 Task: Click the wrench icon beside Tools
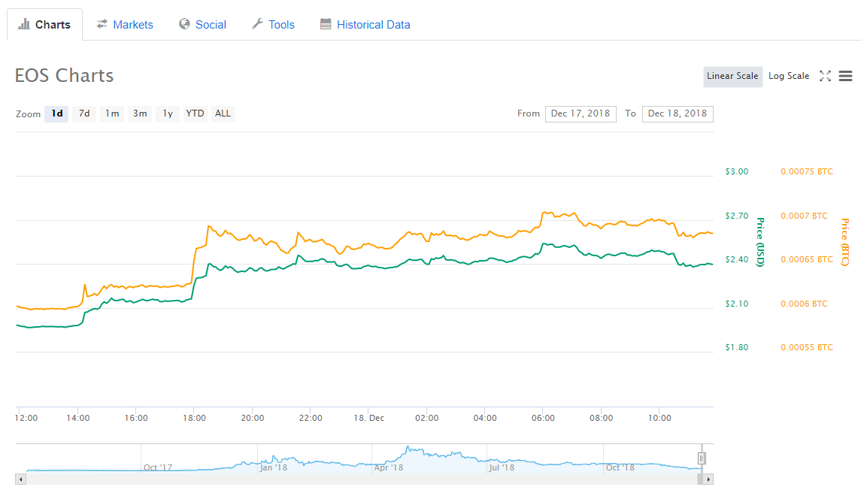tap(257, 24)
